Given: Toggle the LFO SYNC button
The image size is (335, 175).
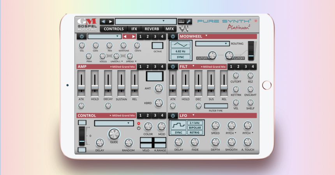Looking at the screenshot, I should click(179, 133).
